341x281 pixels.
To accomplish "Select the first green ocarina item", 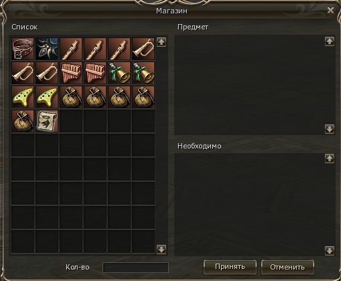I will point(23,97).
